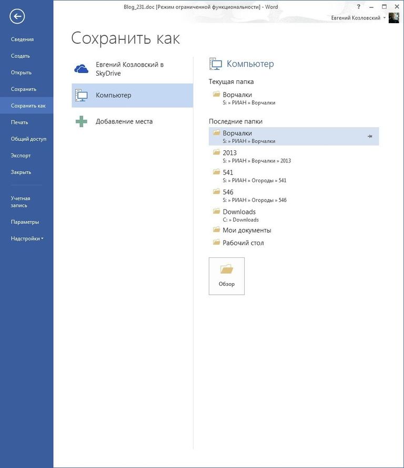This screenshot has width=404, height=468.
Task: Select Сохранить как in the sidebar
Action: [28, 106]
